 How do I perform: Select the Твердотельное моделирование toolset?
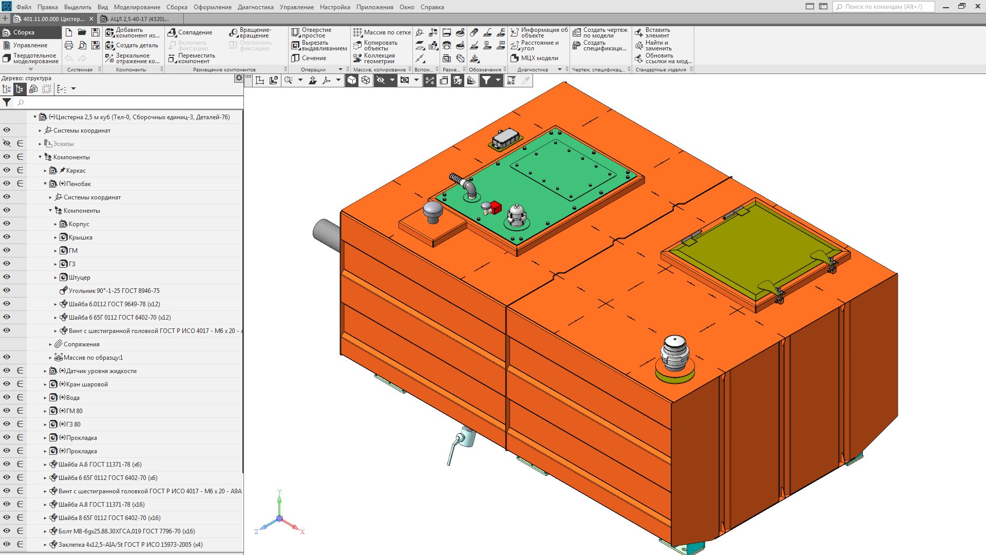30,58
